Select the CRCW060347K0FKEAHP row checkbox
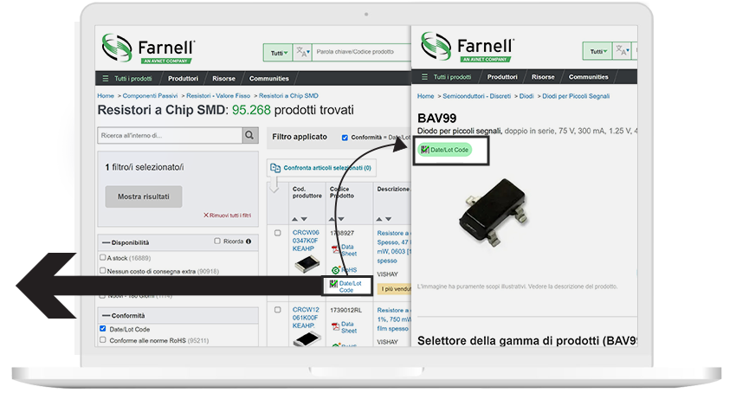Image resolution: width=736 pixels, height=393 pixels. click(277, 233)
